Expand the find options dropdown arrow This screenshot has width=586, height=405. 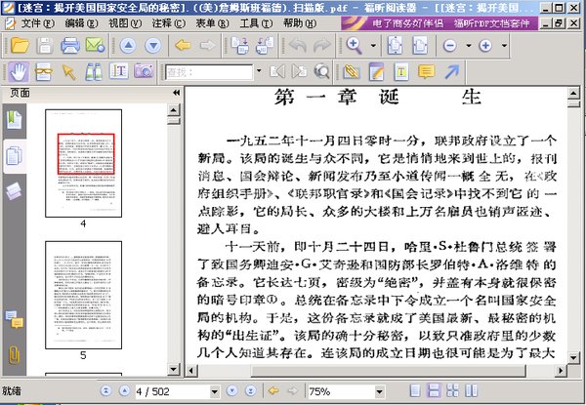[x=259, y=70]
